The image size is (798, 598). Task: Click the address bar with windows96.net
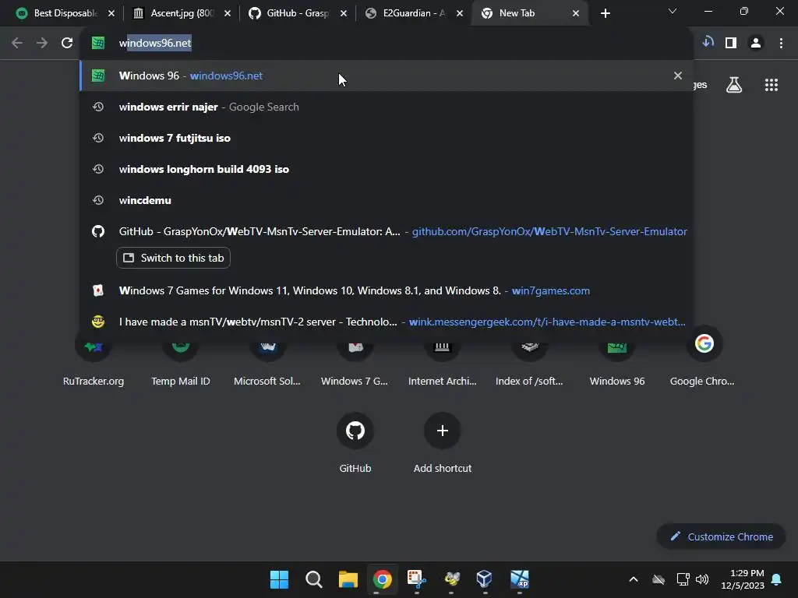coord(387,44)
